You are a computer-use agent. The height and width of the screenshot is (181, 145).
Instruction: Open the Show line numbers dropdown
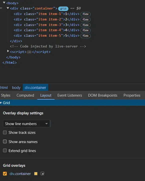(26, 124)
